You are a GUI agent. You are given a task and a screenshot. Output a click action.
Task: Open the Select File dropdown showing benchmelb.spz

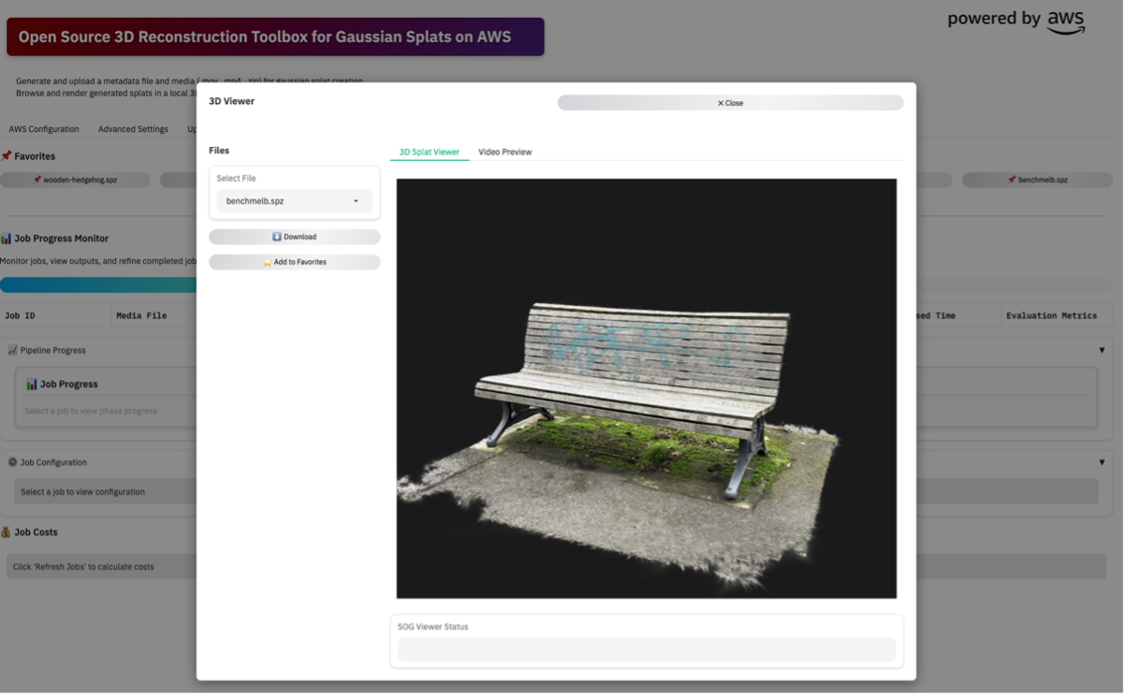295,201
